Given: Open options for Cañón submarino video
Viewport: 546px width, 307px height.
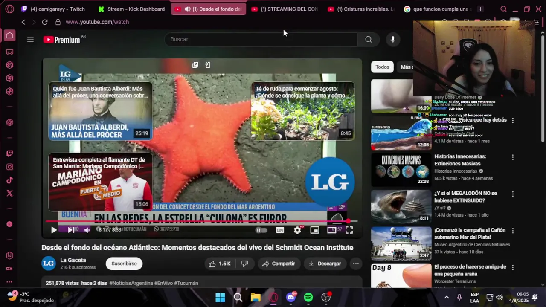Looking at the screenshot, I should click(513, 231).
